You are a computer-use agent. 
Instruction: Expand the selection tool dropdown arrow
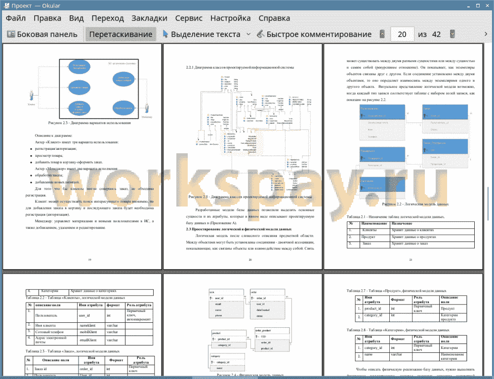248,34
